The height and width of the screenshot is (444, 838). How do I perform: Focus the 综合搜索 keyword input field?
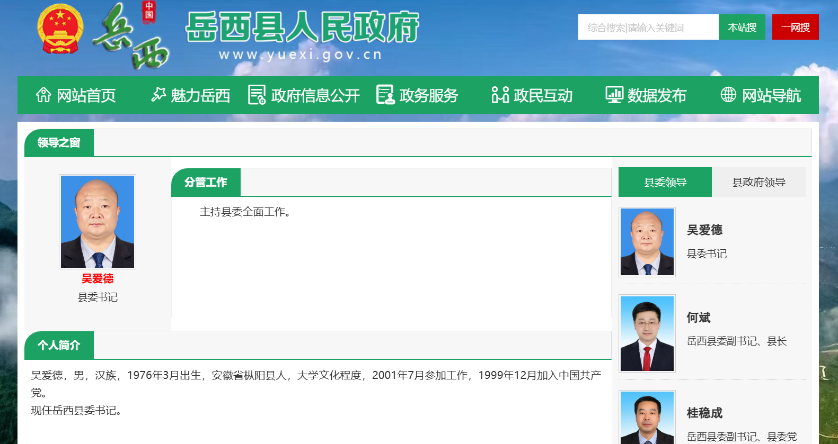648,27
